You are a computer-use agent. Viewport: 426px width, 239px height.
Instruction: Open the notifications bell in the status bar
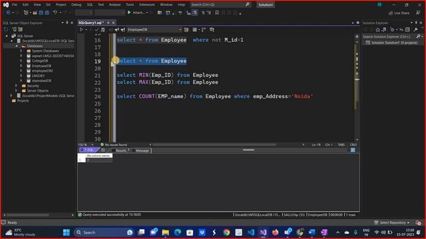(x=418, y=222)
